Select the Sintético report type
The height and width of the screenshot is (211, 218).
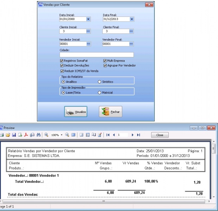point(100,82)
